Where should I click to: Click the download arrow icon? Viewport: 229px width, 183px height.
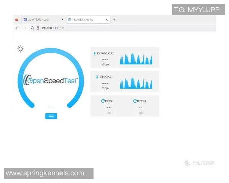click(x=95, y=53)
